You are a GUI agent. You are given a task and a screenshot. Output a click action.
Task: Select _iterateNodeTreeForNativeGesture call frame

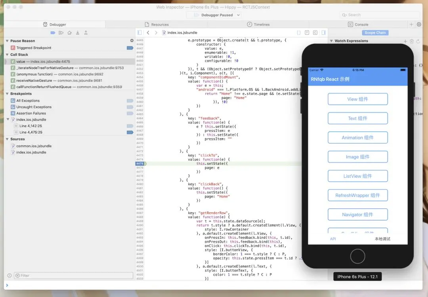[x=70, y=68]
